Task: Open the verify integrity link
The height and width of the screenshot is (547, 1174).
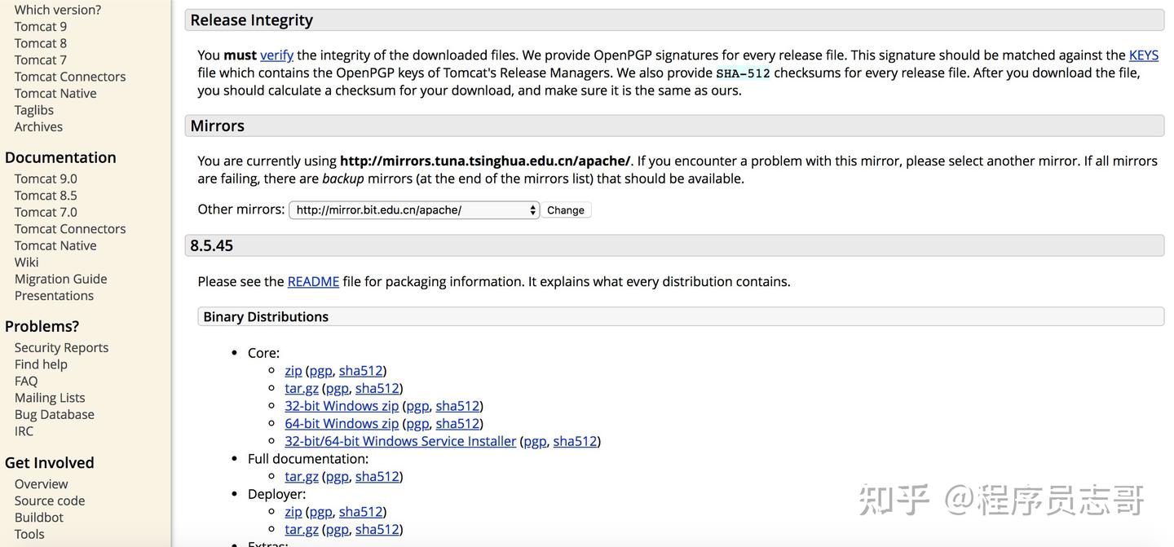Action: [x=276, y=55]
